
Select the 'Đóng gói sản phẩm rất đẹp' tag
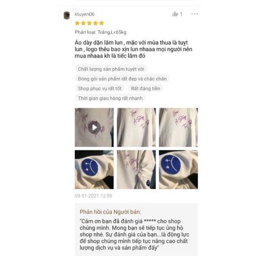pos(122,79)
